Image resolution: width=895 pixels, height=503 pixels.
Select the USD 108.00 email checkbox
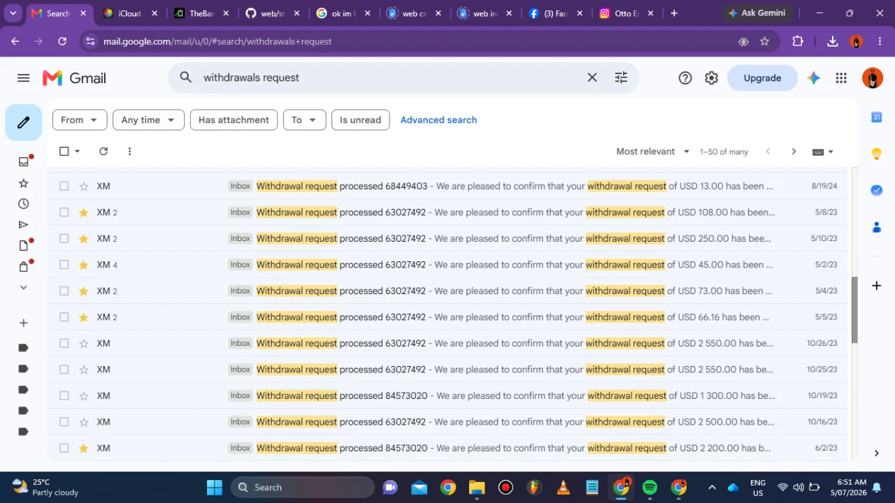64,212
